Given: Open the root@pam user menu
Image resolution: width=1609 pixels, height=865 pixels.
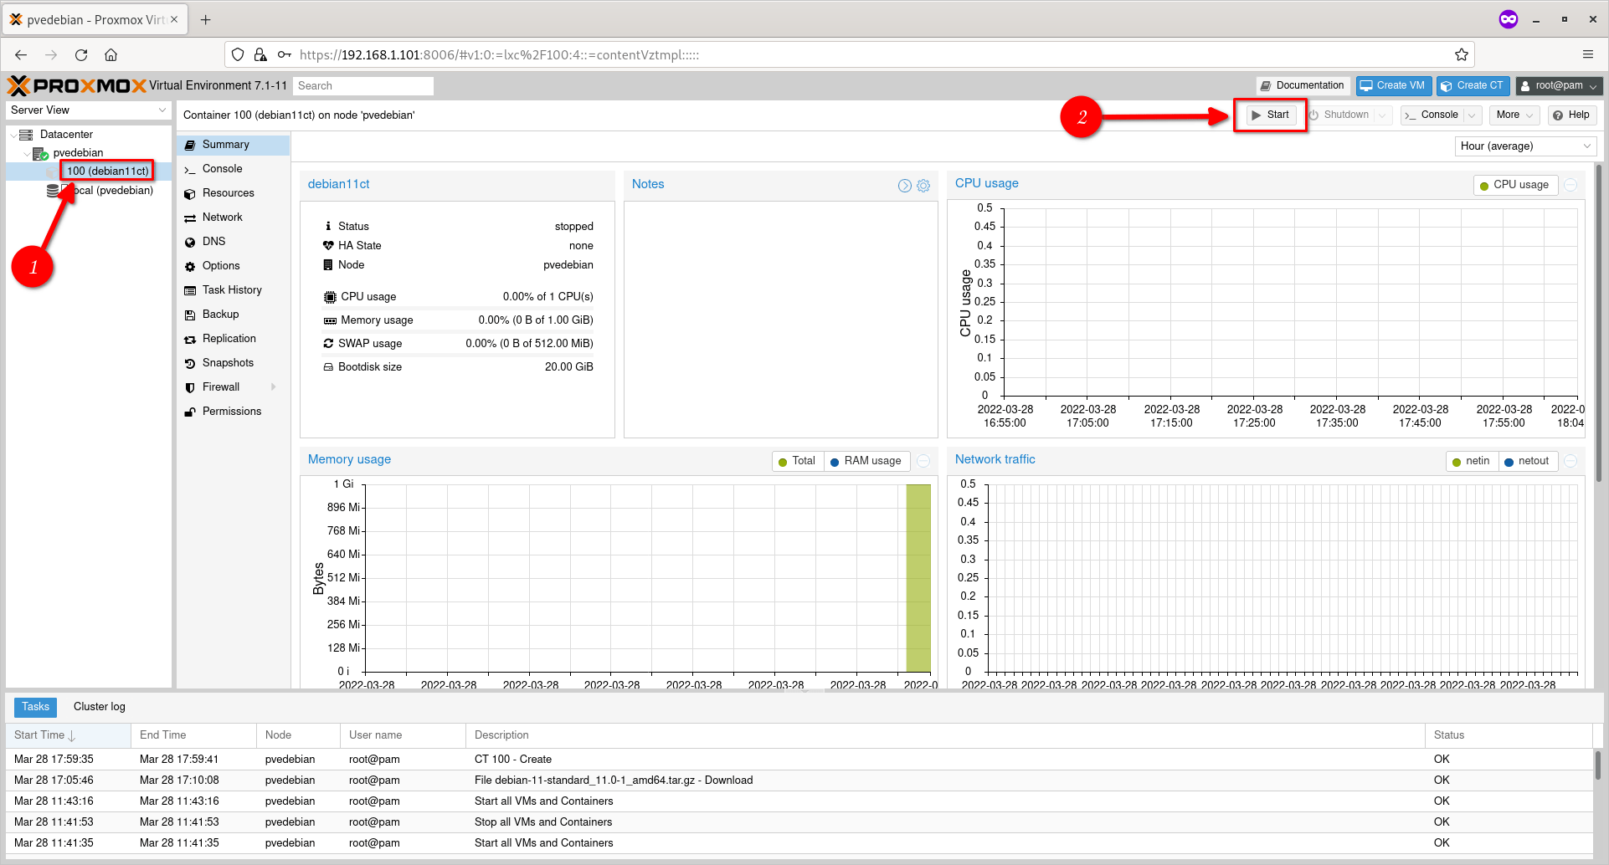Looking at the screenshot, I should pyautogui.click(x=1560, y=85).
